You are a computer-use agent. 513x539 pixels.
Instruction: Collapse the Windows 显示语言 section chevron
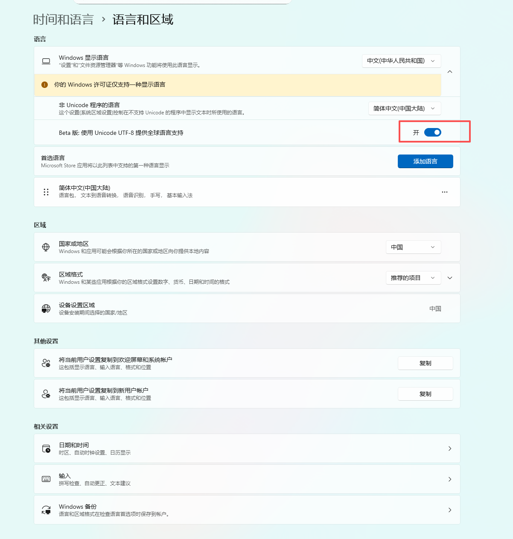(x=450, y=72)
